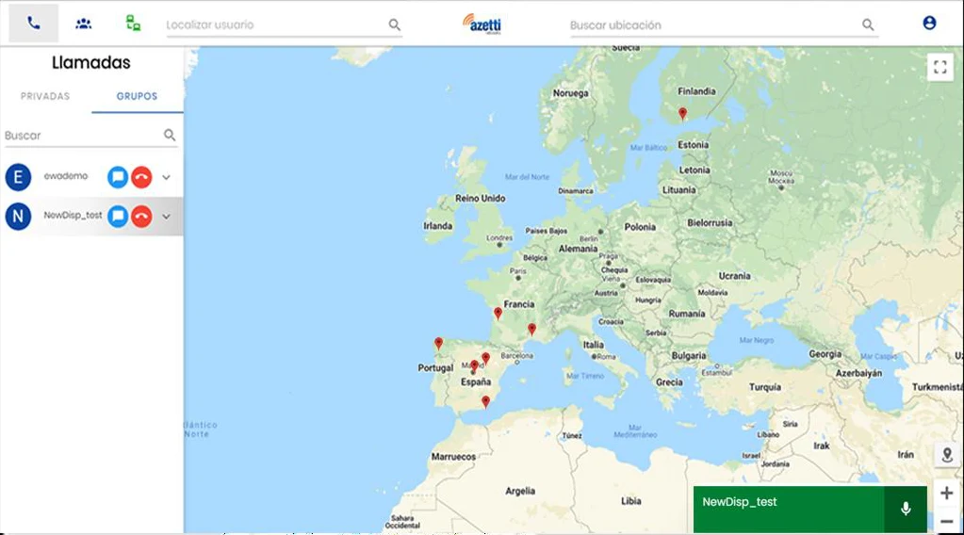
Task: Open the user account profile icon
Action: click(x=929, y=23)
